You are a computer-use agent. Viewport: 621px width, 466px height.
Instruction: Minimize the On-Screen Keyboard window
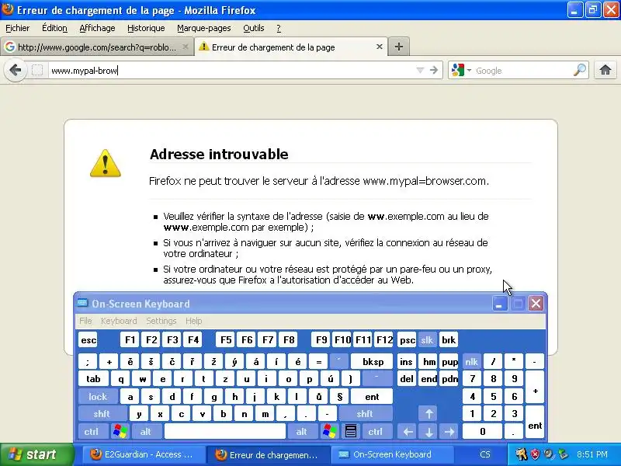tap(499, 304)
